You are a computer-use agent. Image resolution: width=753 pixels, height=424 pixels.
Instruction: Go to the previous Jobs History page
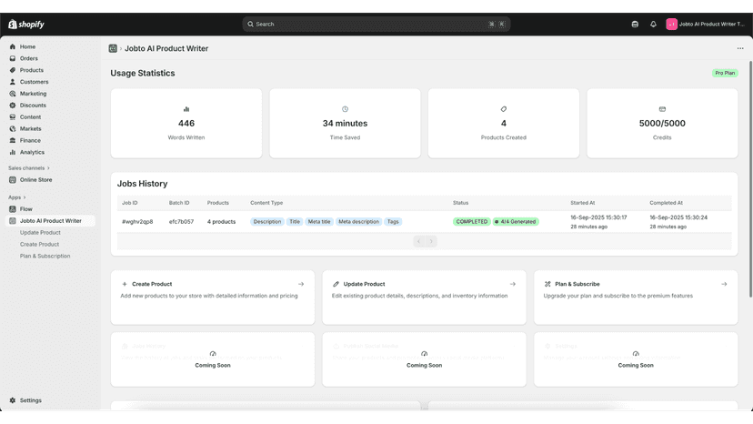point(418,241)
